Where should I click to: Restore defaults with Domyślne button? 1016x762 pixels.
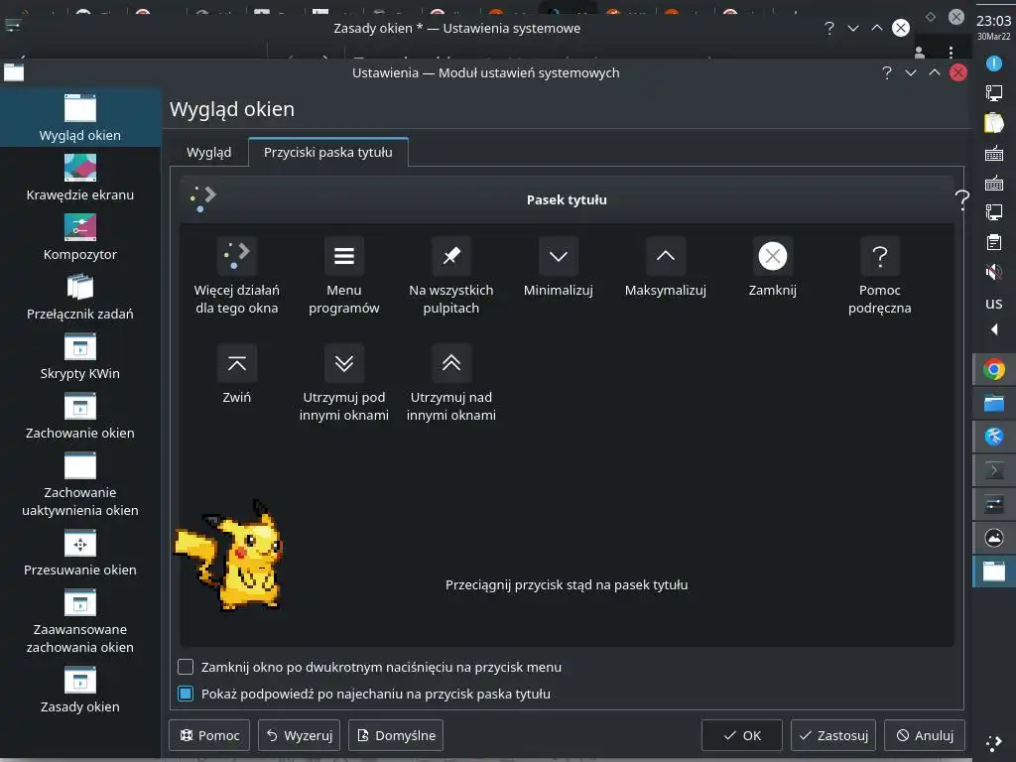(x=396, y=735)
